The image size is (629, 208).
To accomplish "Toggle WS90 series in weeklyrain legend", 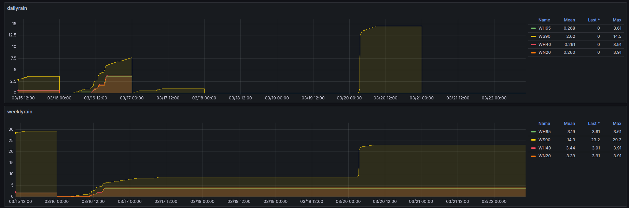I will coord(544,140).
